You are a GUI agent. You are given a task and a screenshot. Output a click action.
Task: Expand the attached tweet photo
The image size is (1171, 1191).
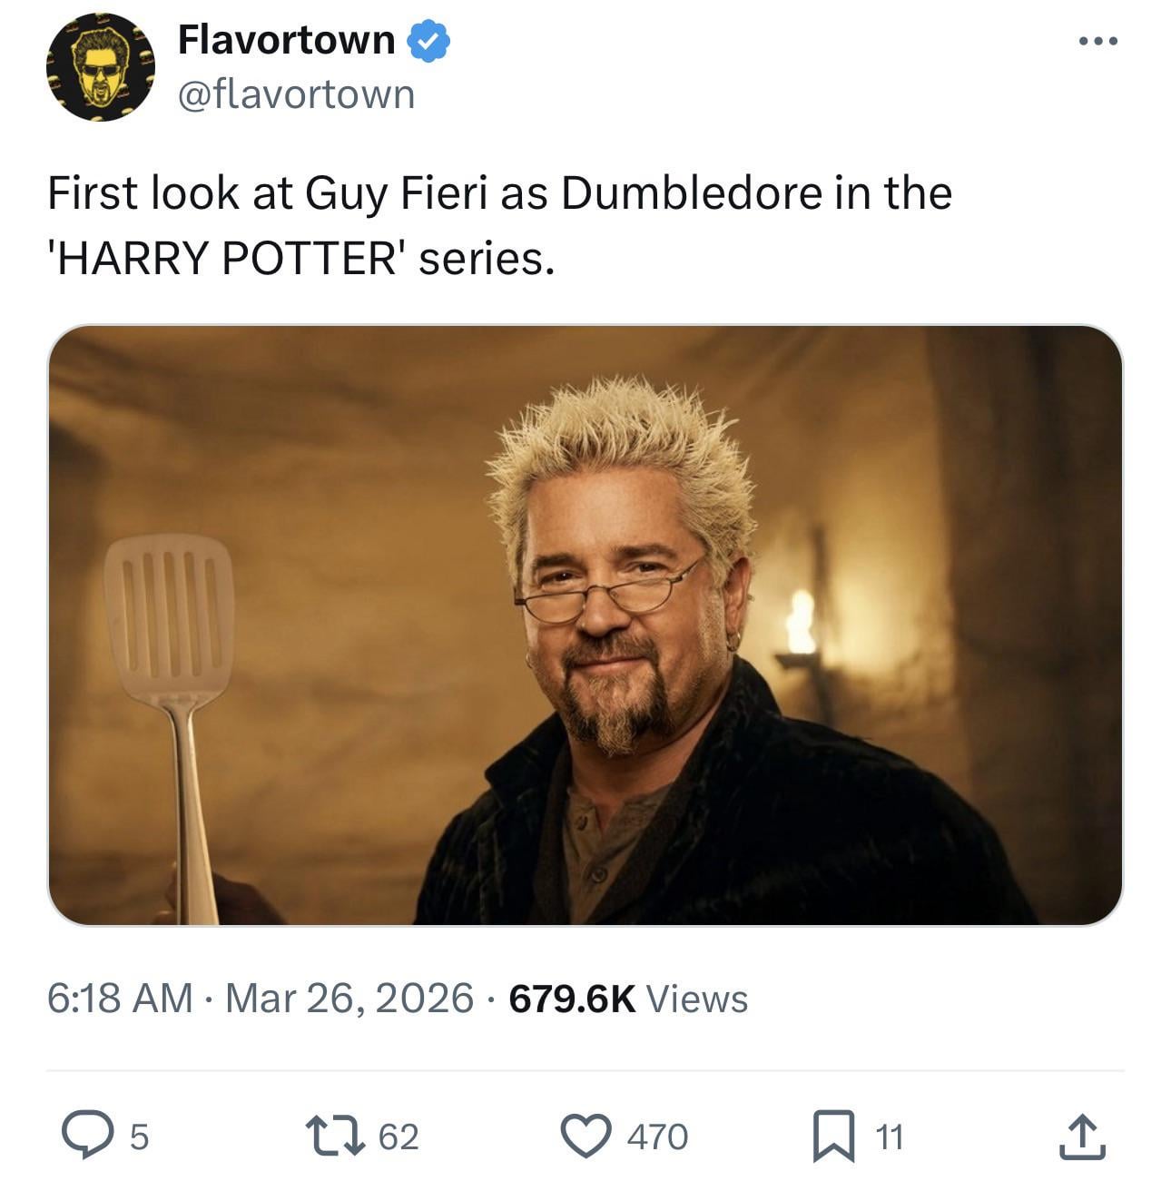(585, 625)
